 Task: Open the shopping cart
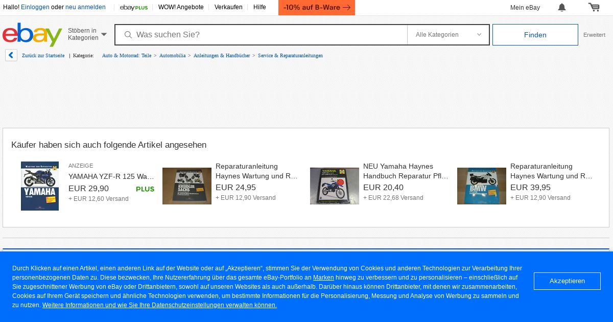click(x=594, y=7)
